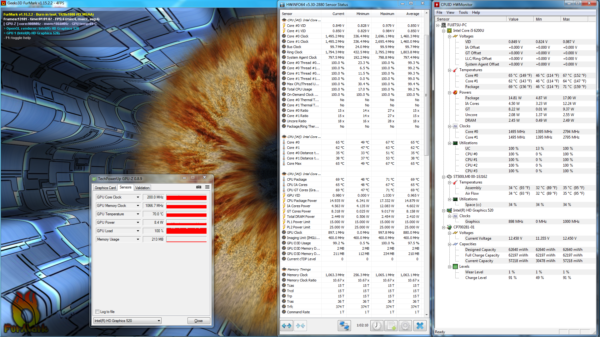
Task: Click the Intel HD Graphics 520 card icon
Action: coord(449,210)
